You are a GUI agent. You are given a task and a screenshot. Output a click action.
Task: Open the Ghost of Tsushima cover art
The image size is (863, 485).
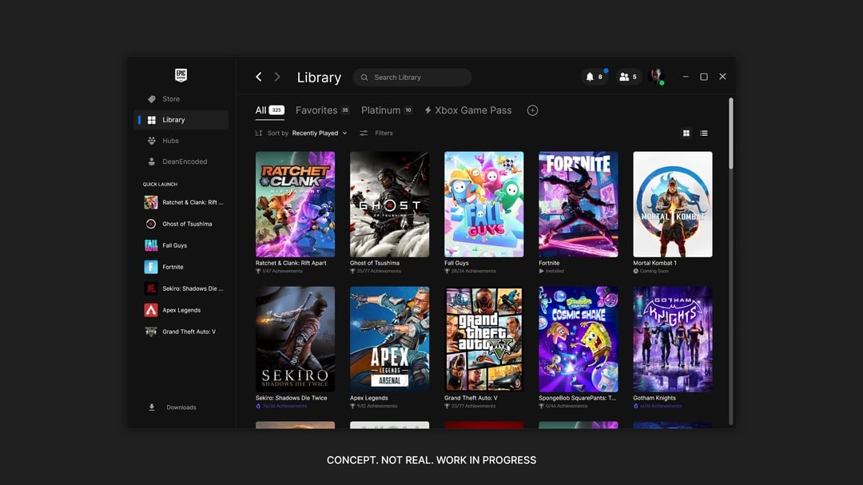click(x=389, y=203)
